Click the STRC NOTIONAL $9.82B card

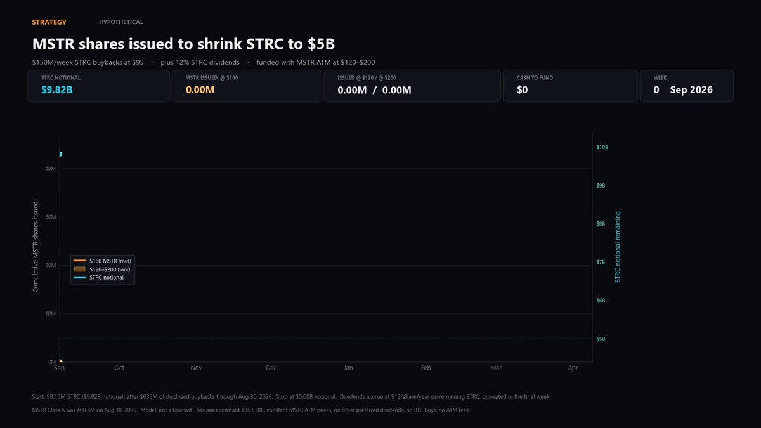click(x=98, y=86)
